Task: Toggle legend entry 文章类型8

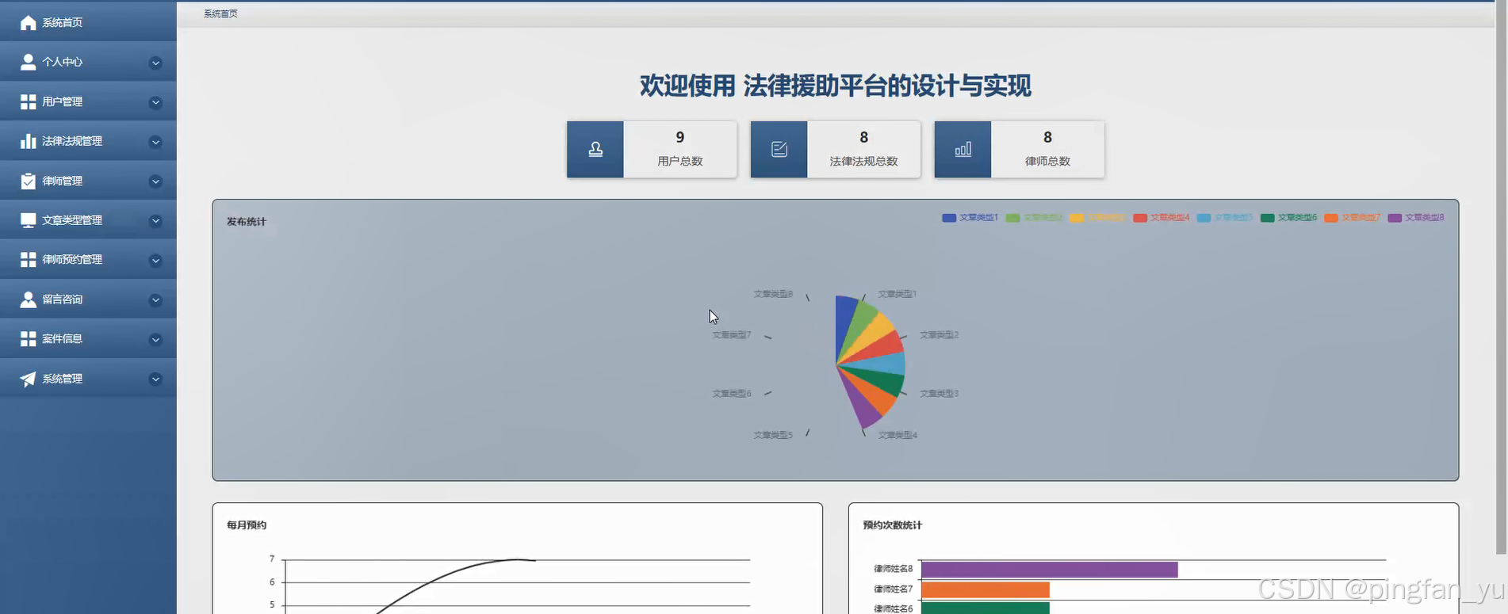Action: click(1416, 217)
